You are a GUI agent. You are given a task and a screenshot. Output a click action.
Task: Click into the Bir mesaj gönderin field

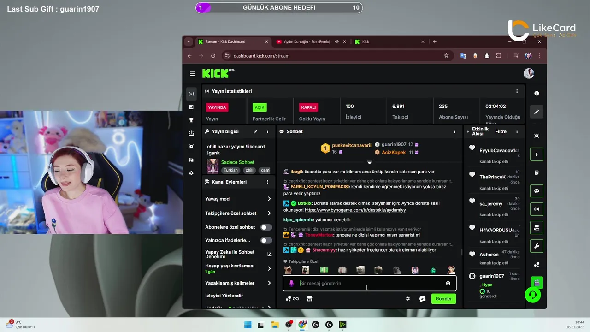(370, 283)
